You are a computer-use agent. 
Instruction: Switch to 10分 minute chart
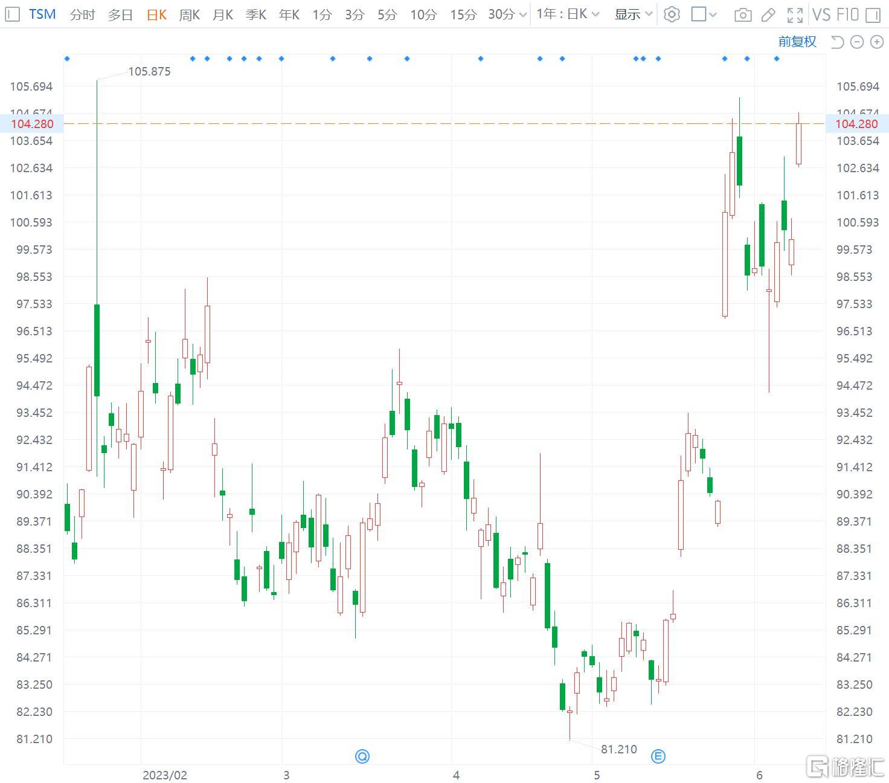click(423, 14)
